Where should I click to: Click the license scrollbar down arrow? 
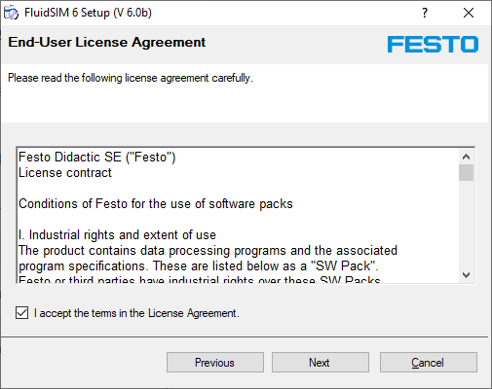point(467,275)
